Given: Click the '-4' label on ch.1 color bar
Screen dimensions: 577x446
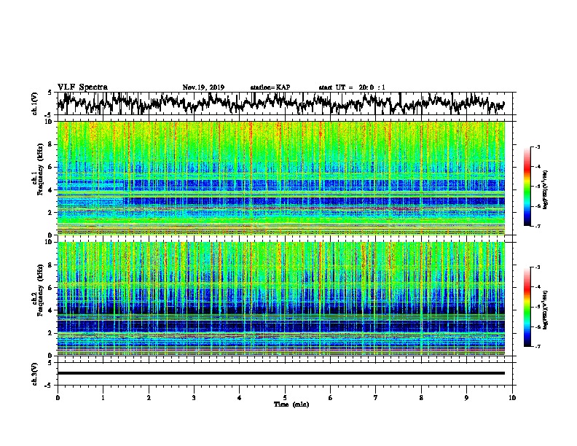Looking at the screenshot, I should pyautogui.click(x=537, y=167).
